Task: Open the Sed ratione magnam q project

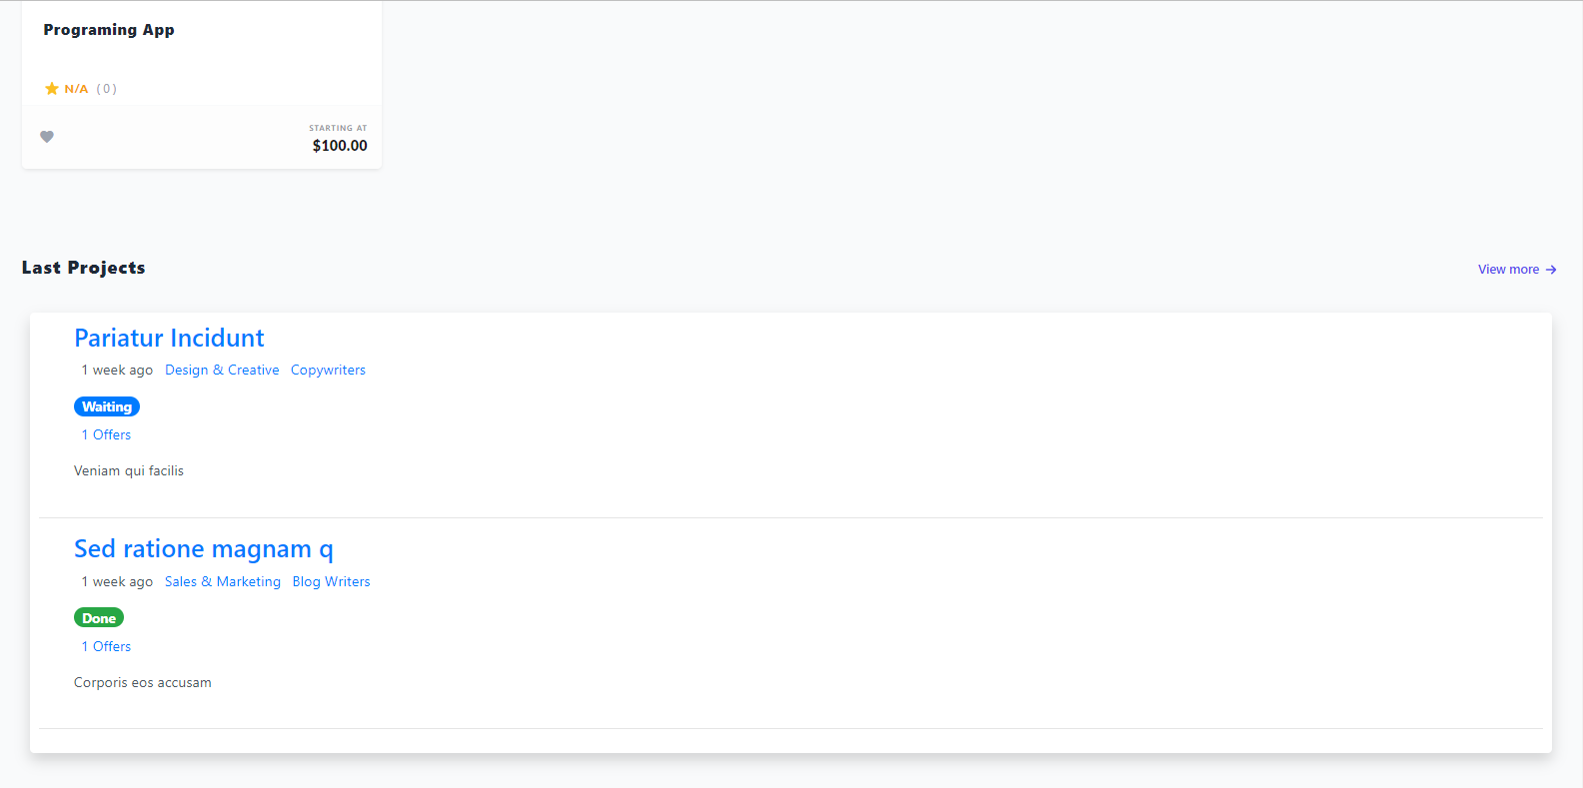Action: pyautogui.click(x=204, y=549)
